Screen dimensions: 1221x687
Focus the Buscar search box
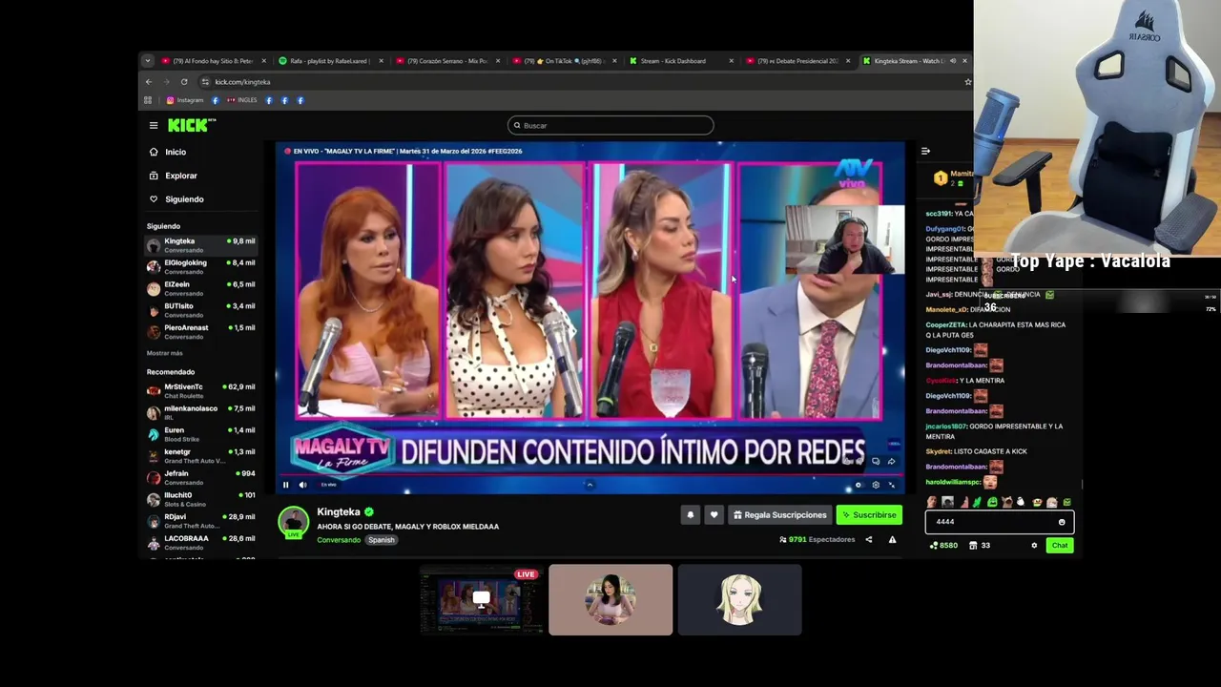(610, 125)
